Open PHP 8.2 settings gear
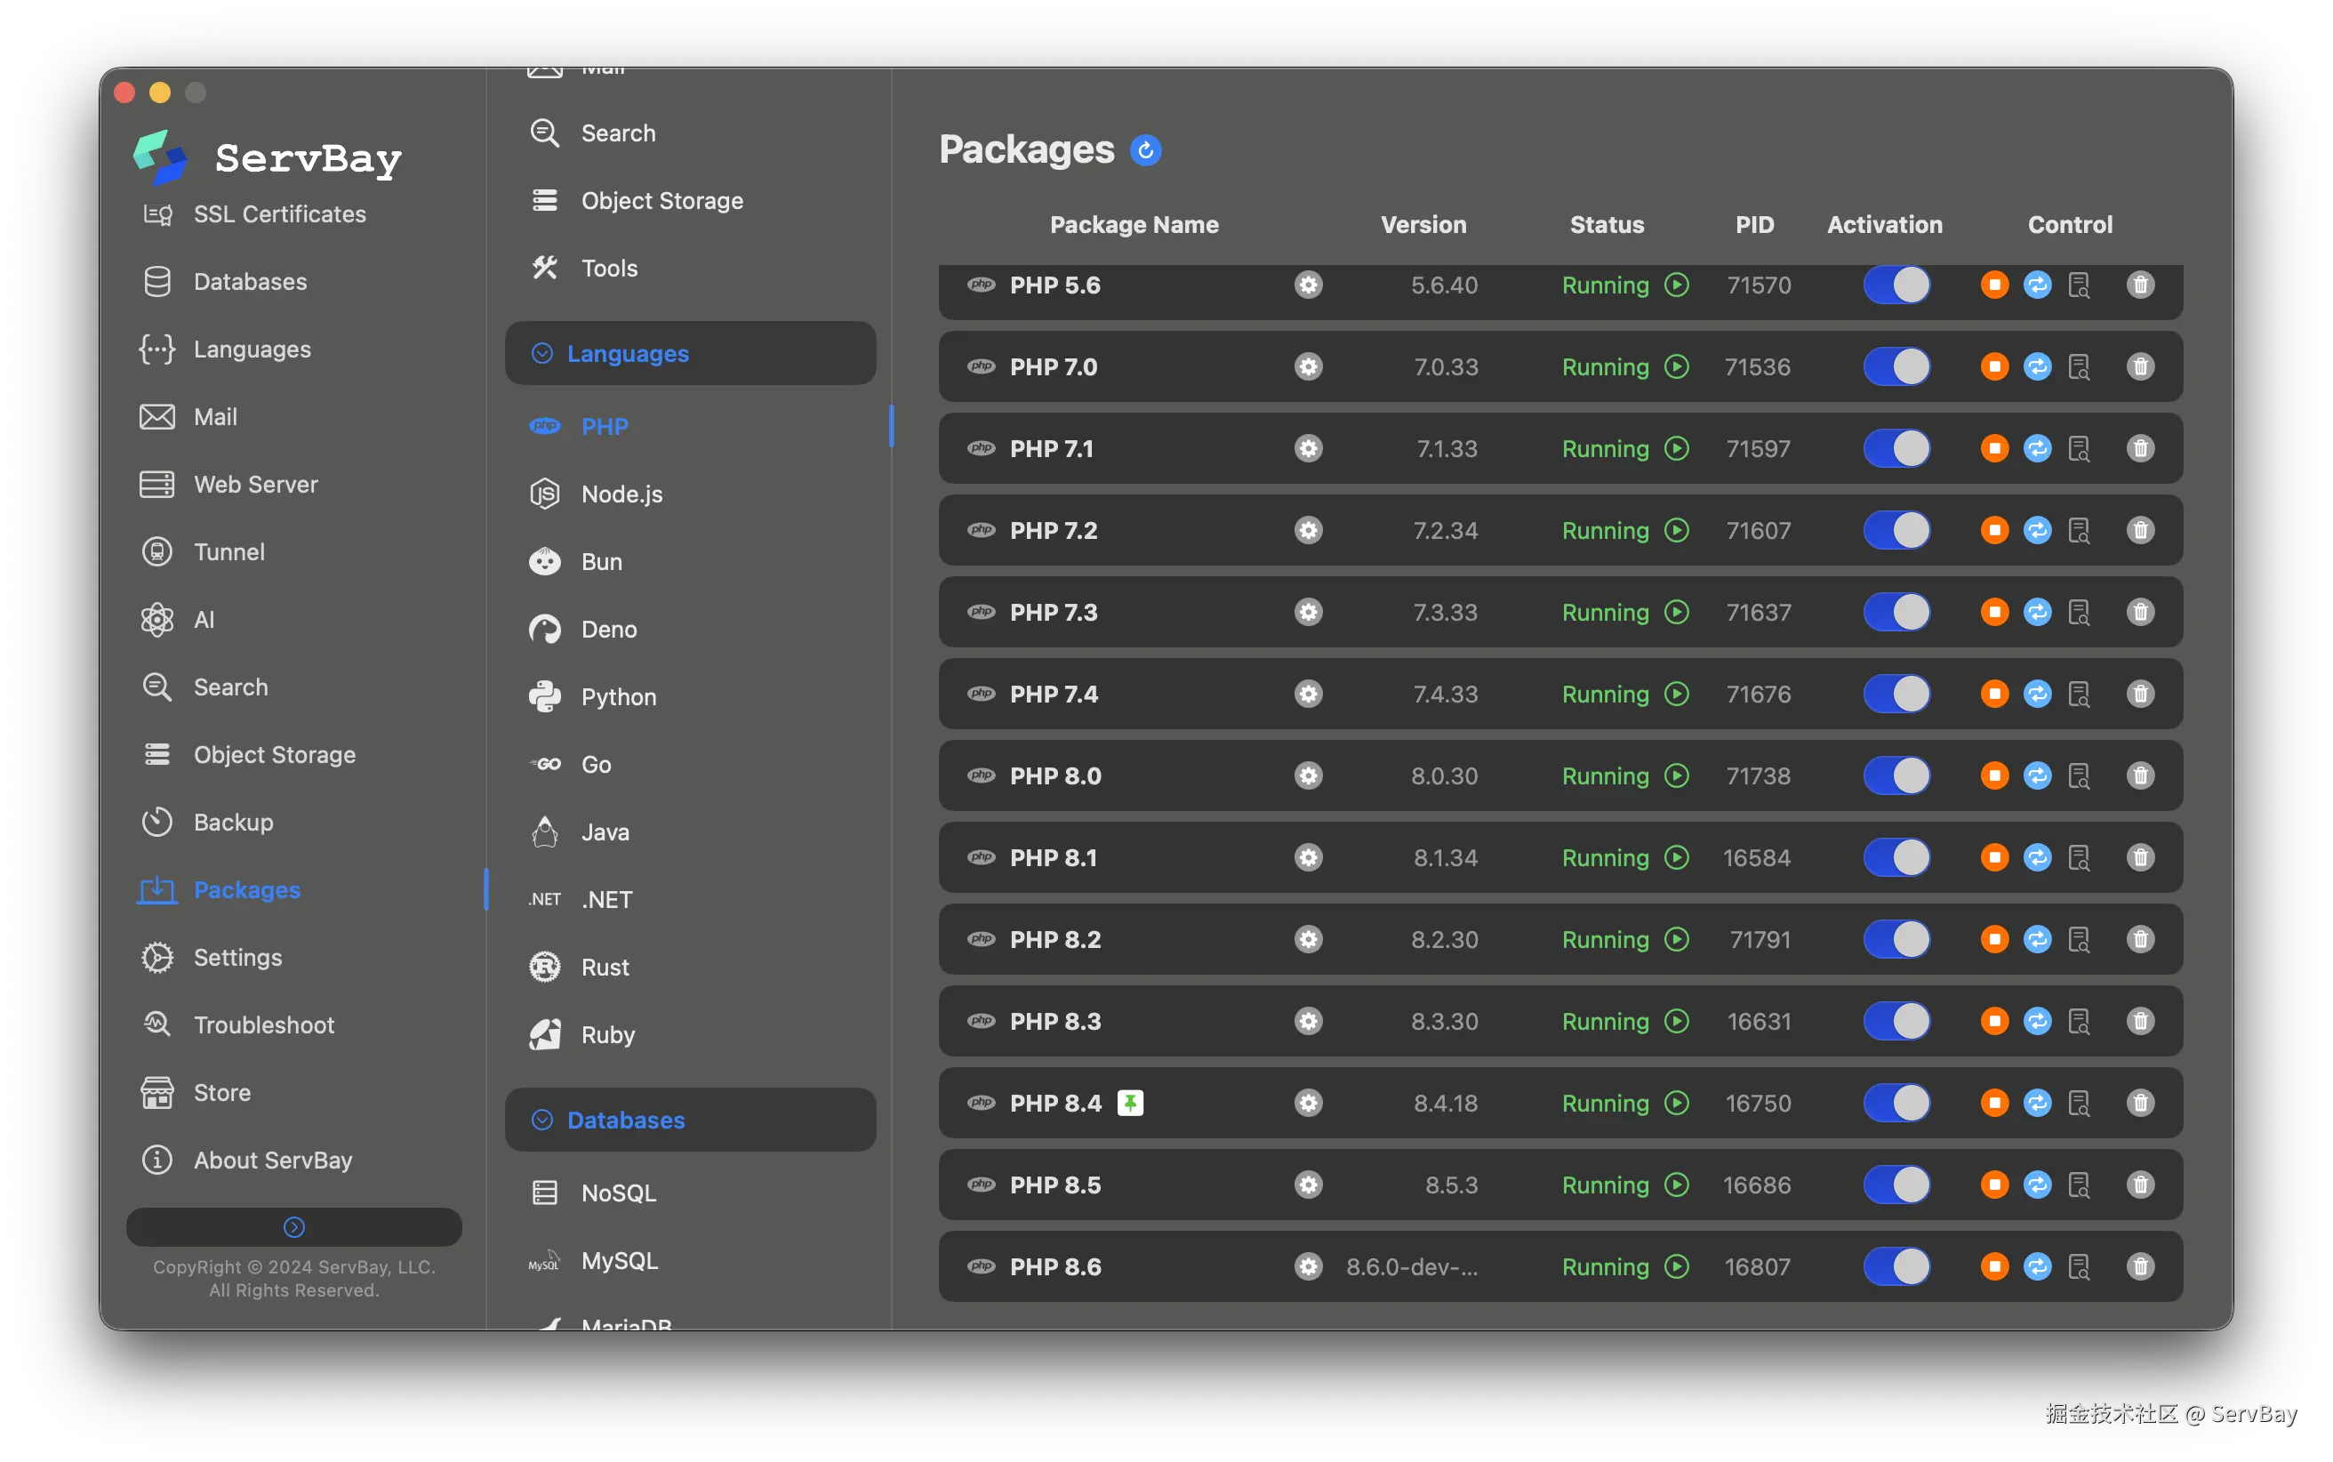Viewport: 2333px width, 1462px height. coord(1308,940)
